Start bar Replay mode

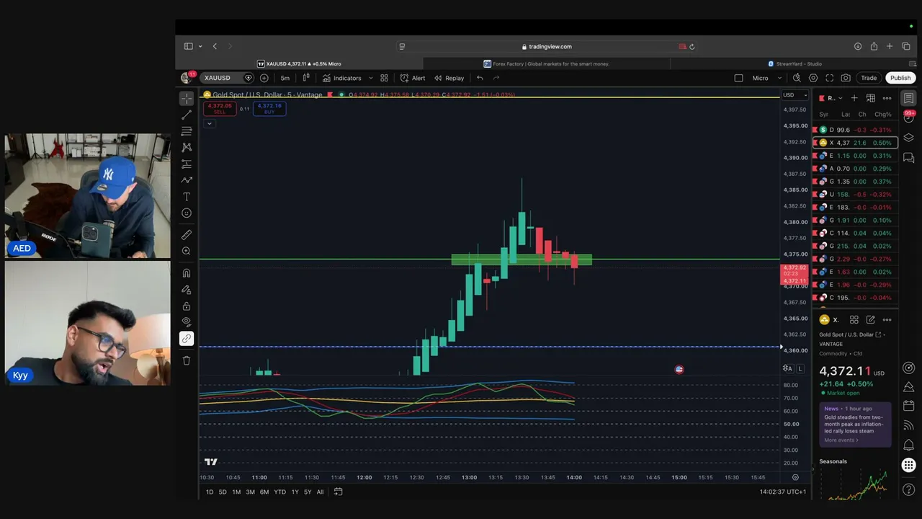tap(449, 78)
